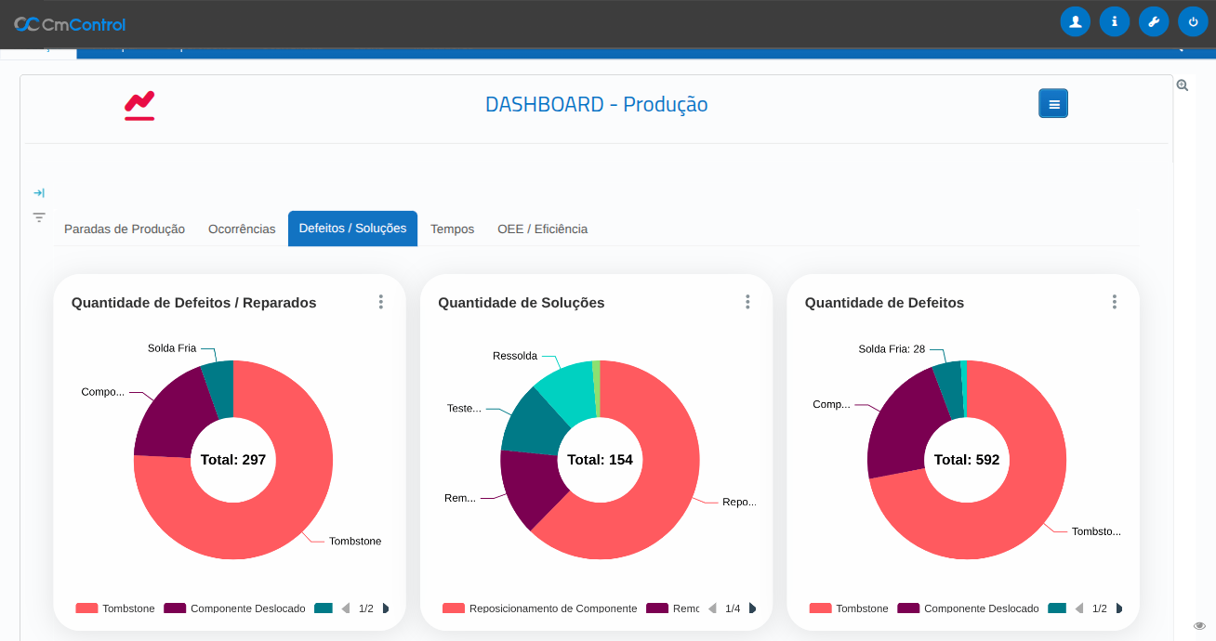The height and width of the screenshot is (641, 1216).
Task: Open options menu for Quantidade de Soluções
Action: pyautogui.click(x=747, y=302)
